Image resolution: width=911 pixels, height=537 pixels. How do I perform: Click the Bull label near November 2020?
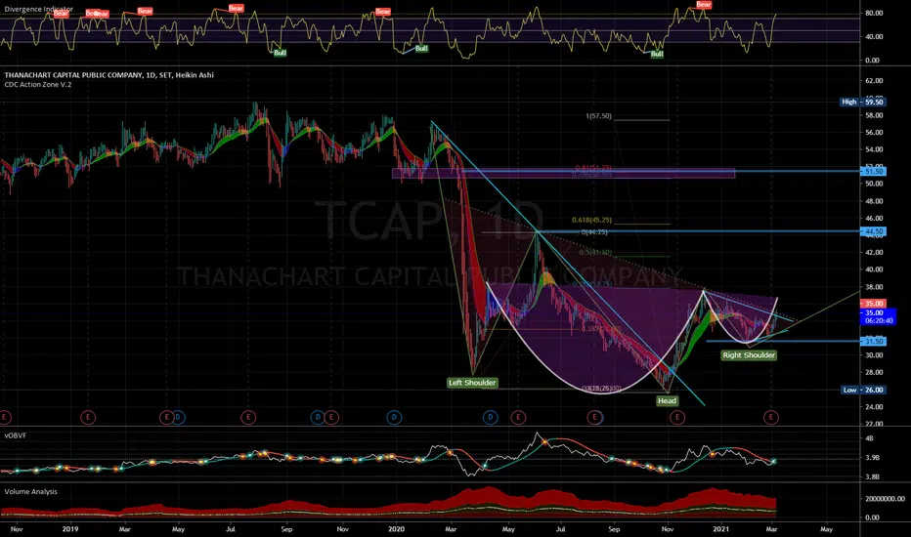point(657,54)
